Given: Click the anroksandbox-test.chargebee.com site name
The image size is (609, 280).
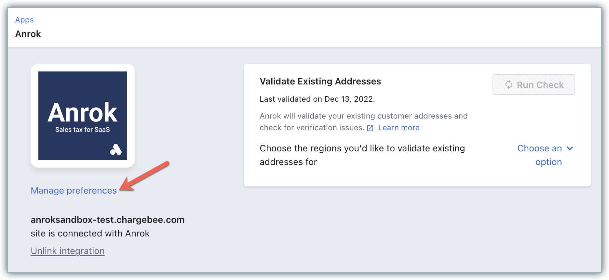Looking at the screenshot, I should [108, 220].
